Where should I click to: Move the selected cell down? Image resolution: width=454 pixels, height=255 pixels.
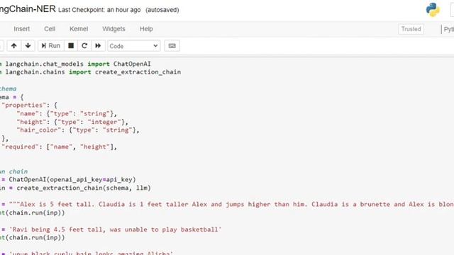[x=28, y=45]
